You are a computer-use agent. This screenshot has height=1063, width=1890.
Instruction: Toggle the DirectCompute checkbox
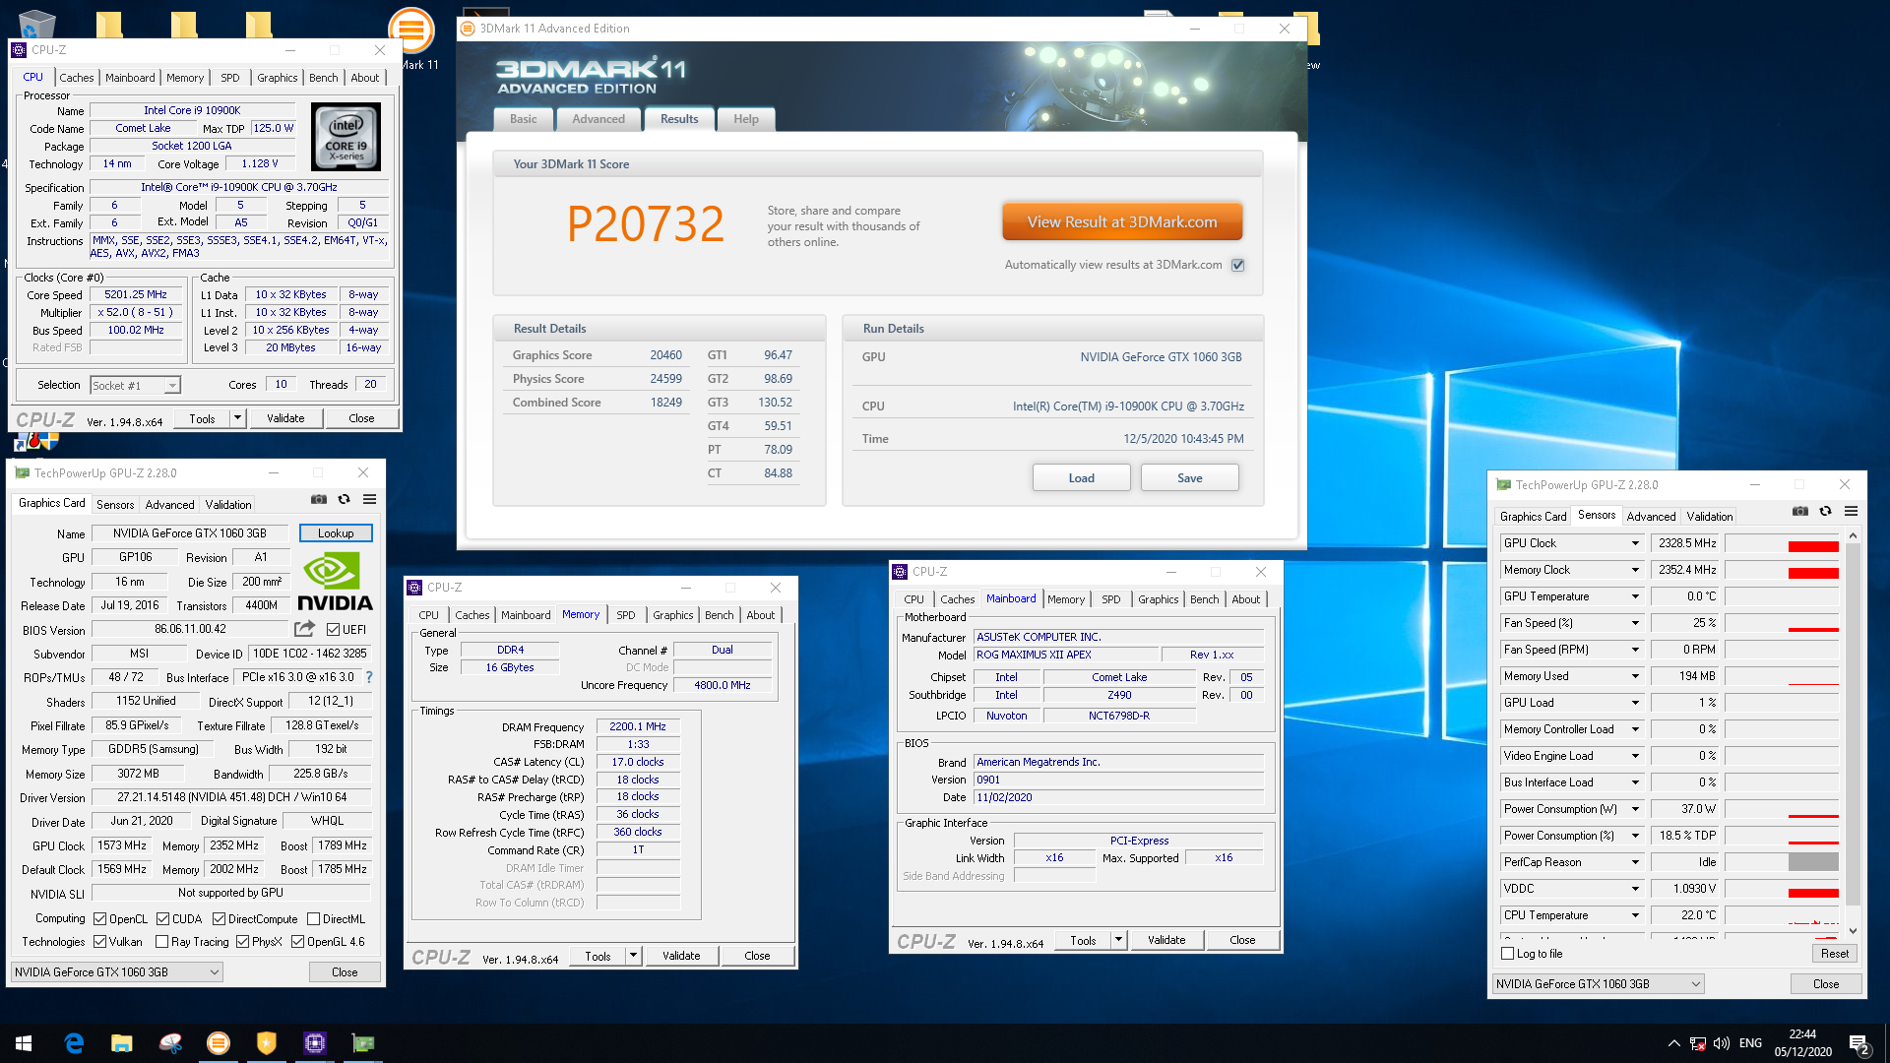[x=219, y=919]
